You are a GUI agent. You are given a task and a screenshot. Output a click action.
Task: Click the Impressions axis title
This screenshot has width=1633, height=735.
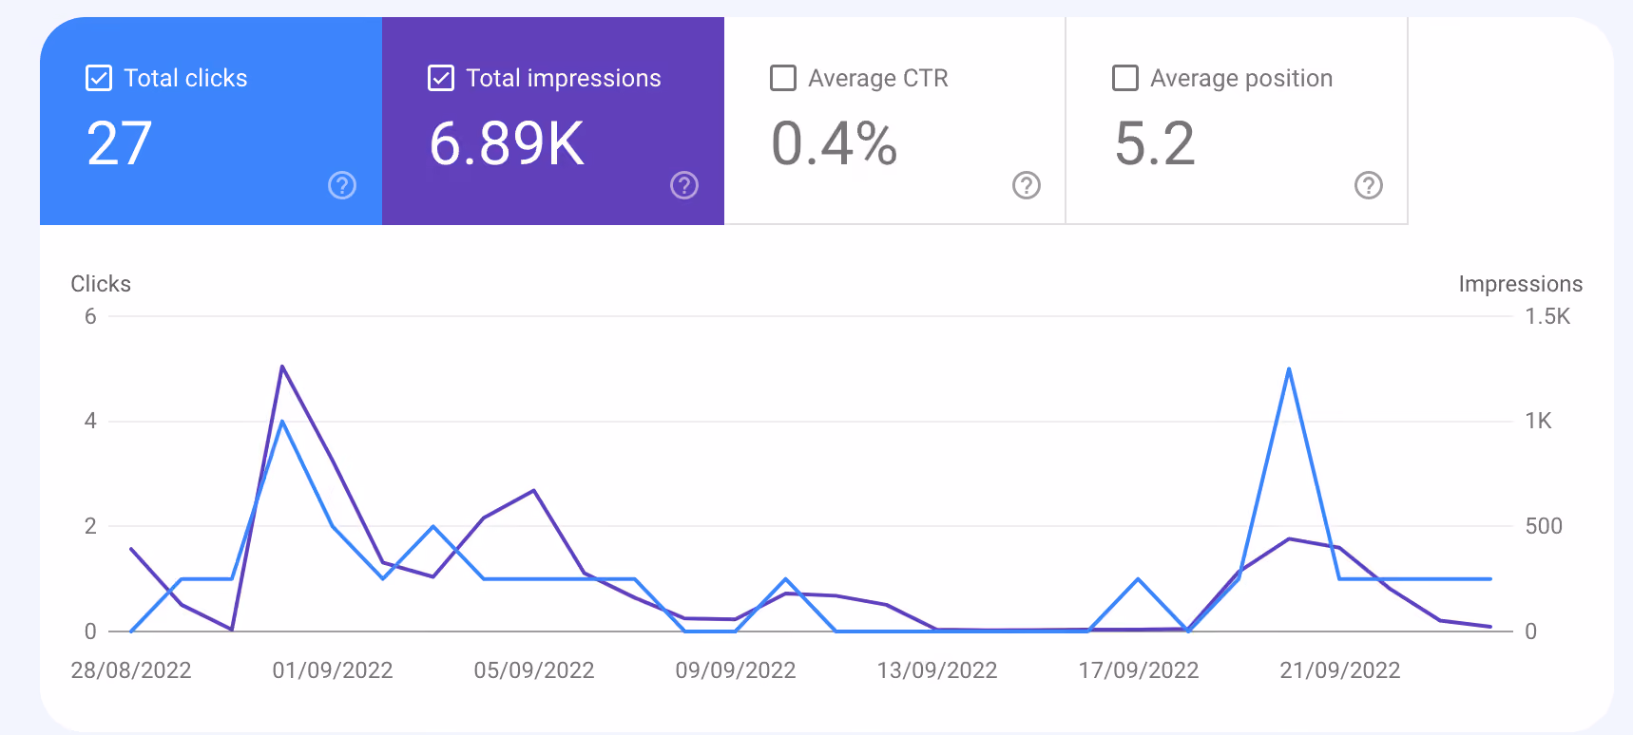click(1521, 284)
